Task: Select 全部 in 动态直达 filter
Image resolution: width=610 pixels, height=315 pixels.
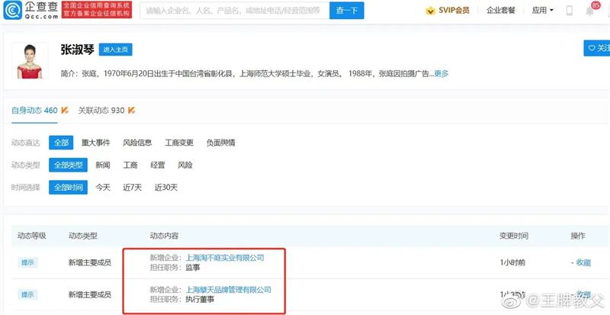Action: [x=61, y=143]
